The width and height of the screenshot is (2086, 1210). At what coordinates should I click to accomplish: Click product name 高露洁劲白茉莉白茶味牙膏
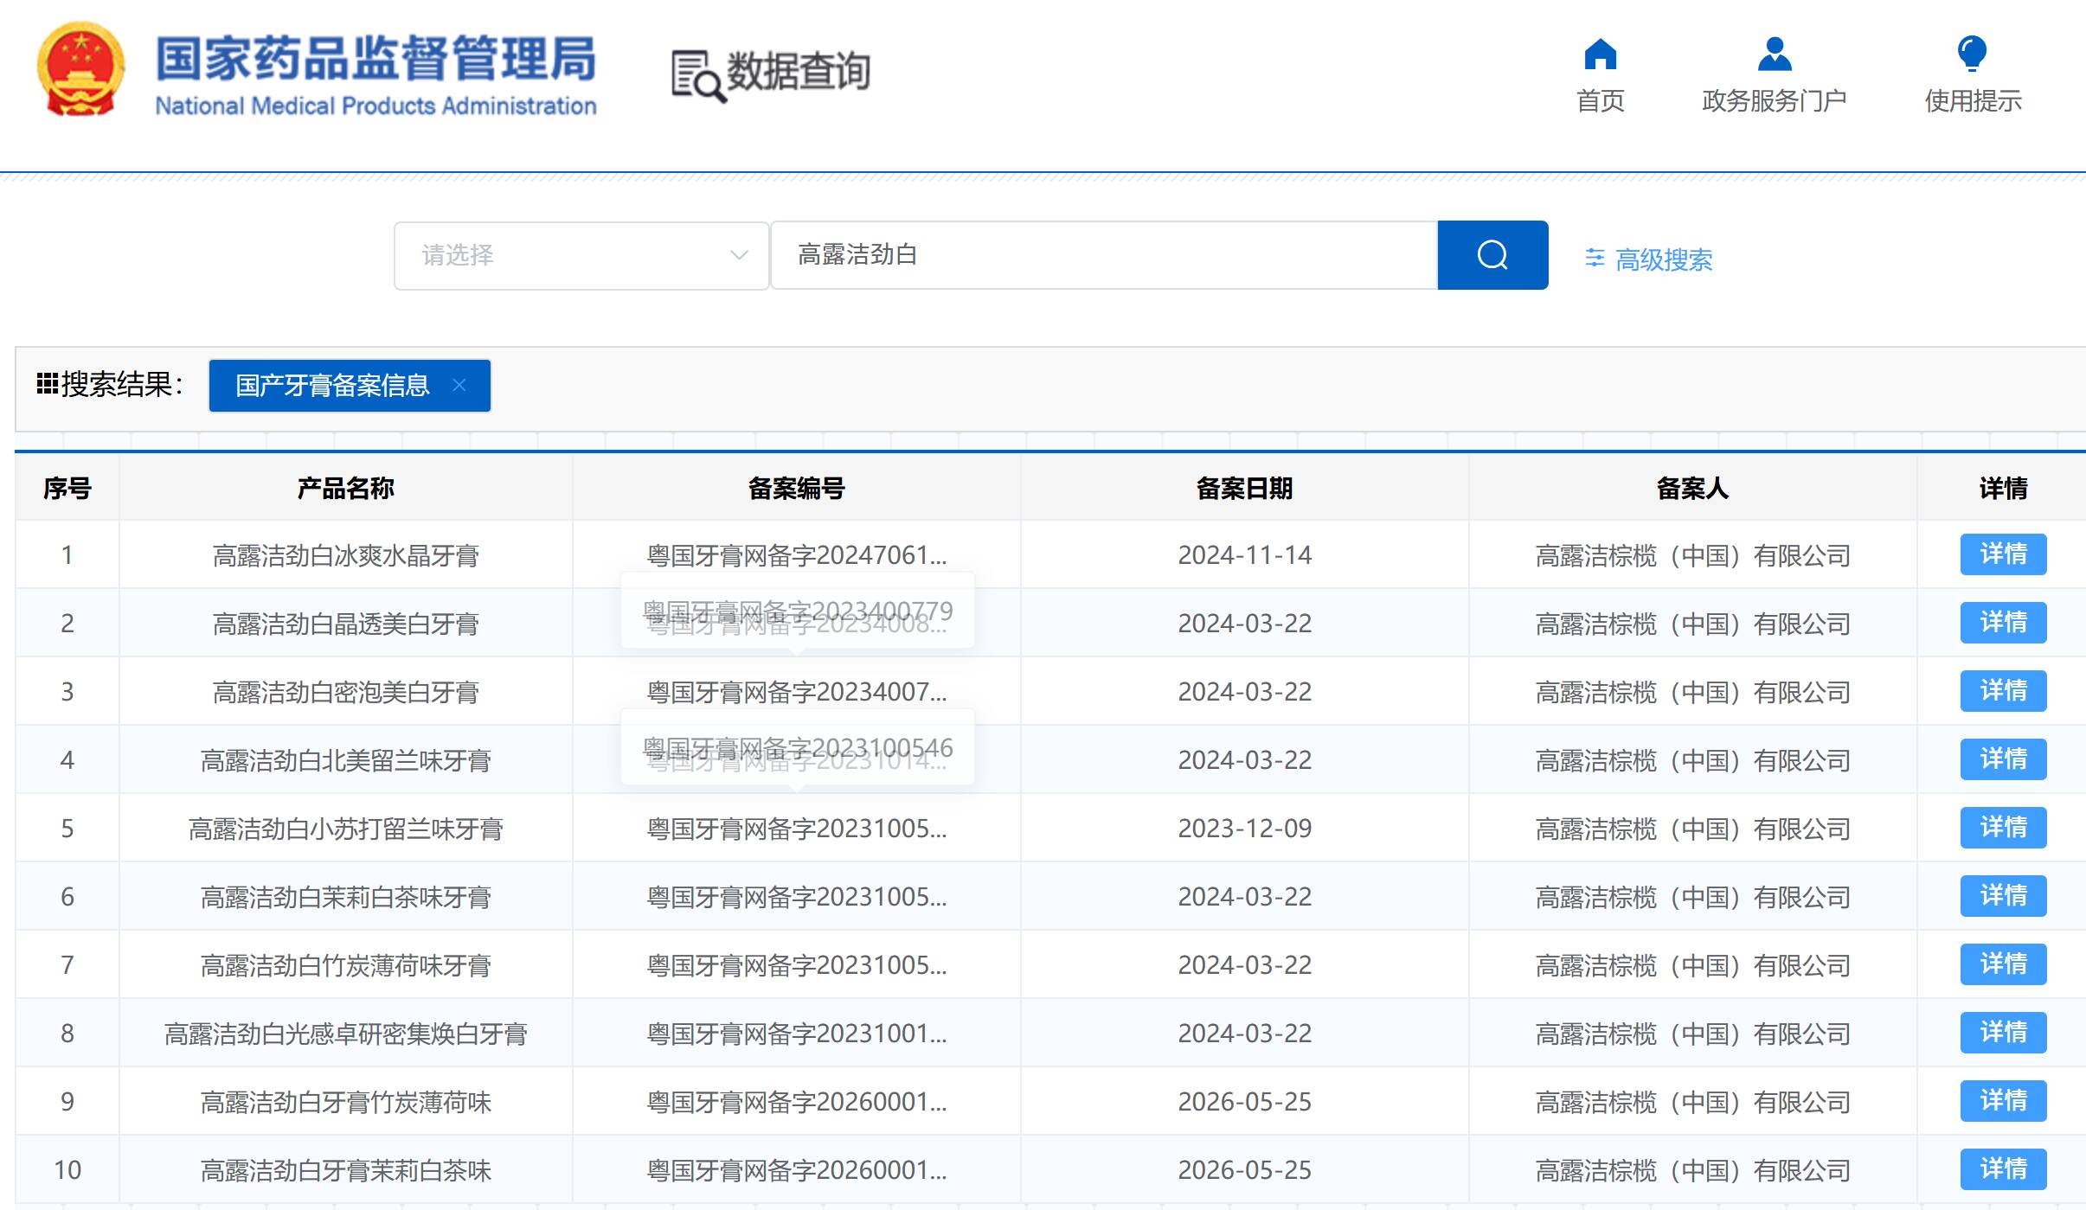[345, 897]
